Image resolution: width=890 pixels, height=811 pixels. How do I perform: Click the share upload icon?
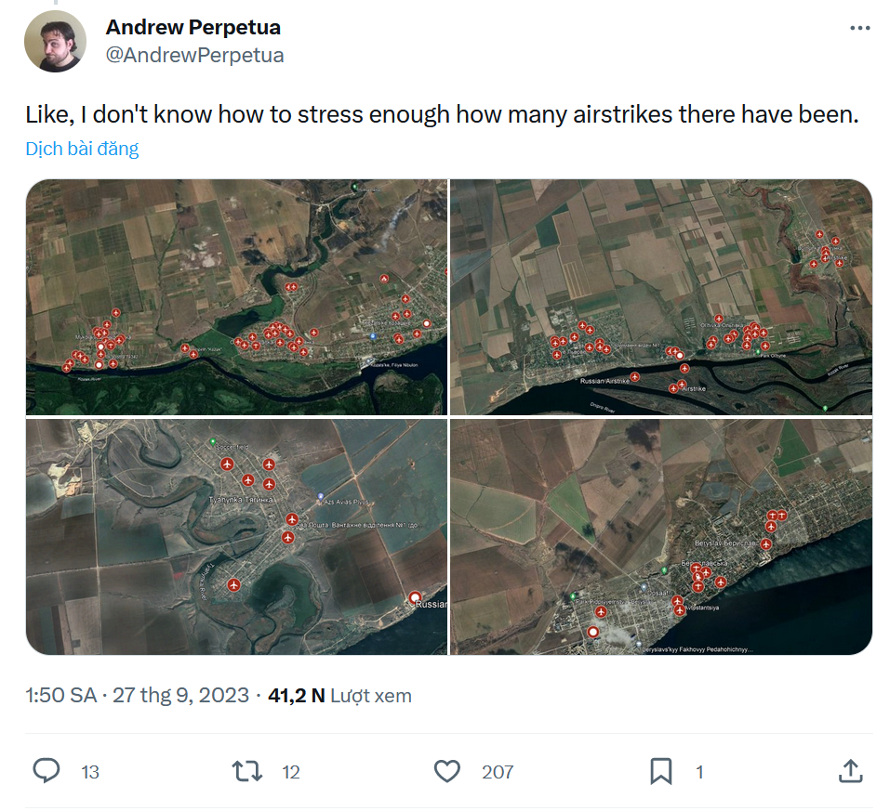850,771
